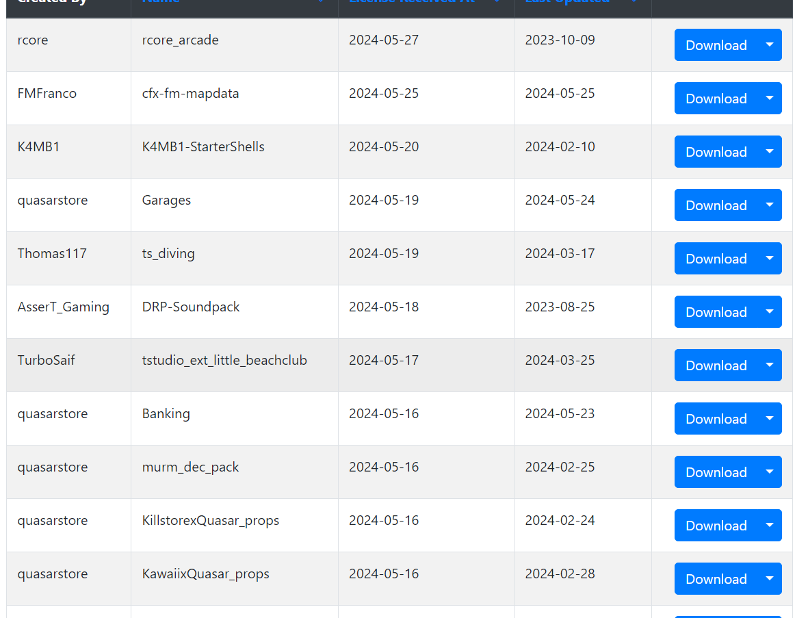The height and width of the screenshot is (618, 795).
Task: Click last updated date 2024-02-25
Action: click(x=560, y=467)
